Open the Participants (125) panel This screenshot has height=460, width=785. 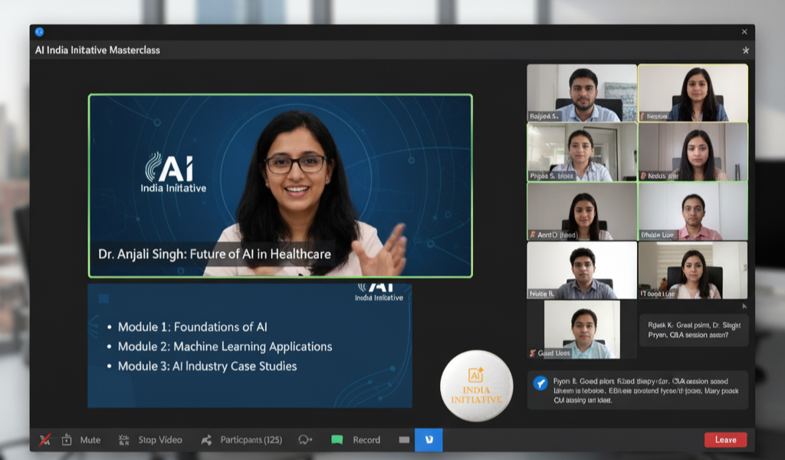click(251, 439)
